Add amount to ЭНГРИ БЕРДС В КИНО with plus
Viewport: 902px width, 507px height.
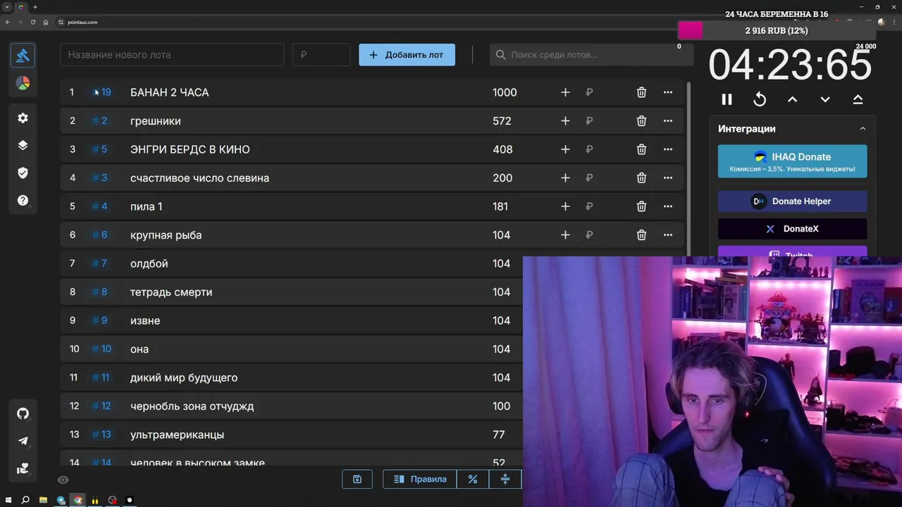tap(565, 149)
